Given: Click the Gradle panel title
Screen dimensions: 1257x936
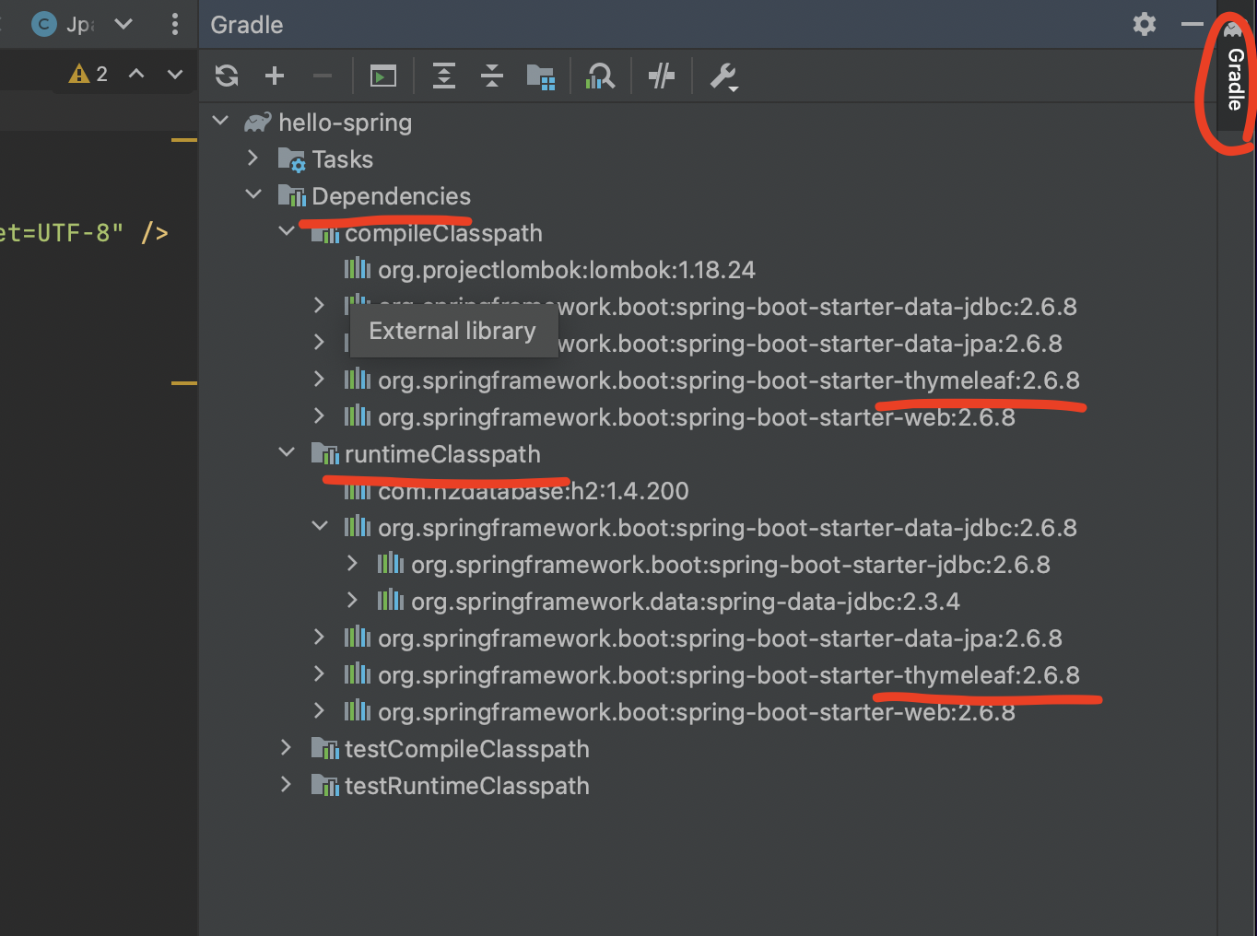Looking at the screenshot, I should tap(247, 25).
